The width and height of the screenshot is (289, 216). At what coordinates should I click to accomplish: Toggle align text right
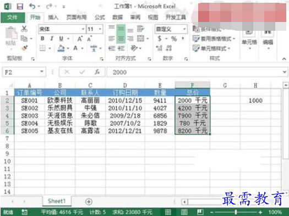pyautogui.click(x=130, y=38)
